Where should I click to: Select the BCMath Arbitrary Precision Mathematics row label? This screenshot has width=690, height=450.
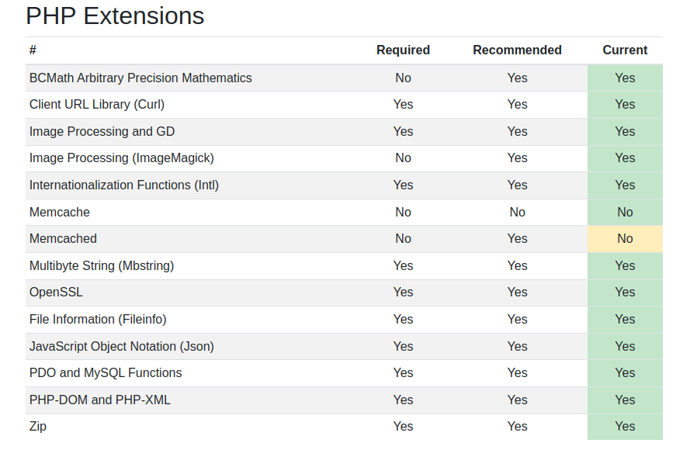[x=140, y=78]
